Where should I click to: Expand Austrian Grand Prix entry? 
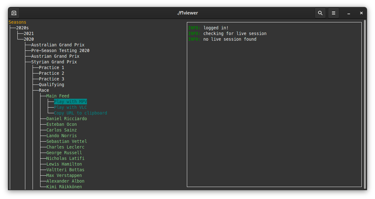click(x=55, y=56)
